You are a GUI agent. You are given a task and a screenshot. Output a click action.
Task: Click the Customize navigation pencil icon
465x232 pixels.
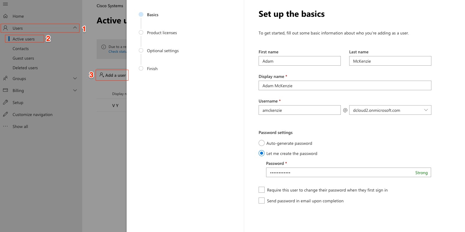[5, 115]
